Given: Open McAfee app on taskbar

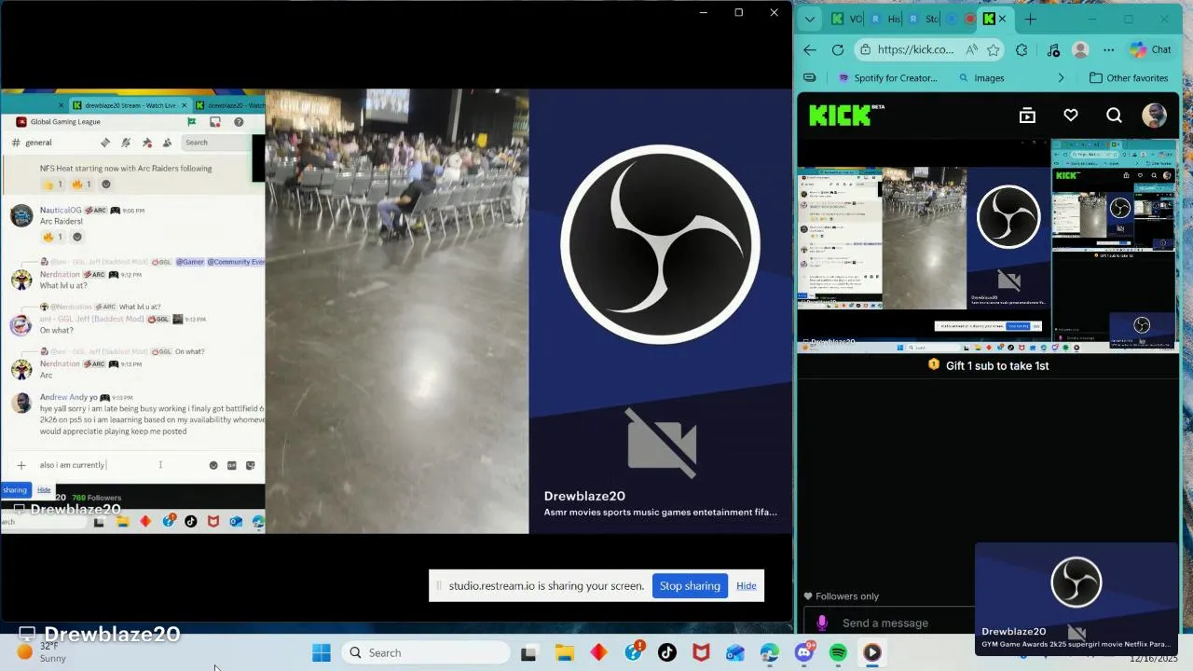Looking at the screenshot, I should 701,652.
